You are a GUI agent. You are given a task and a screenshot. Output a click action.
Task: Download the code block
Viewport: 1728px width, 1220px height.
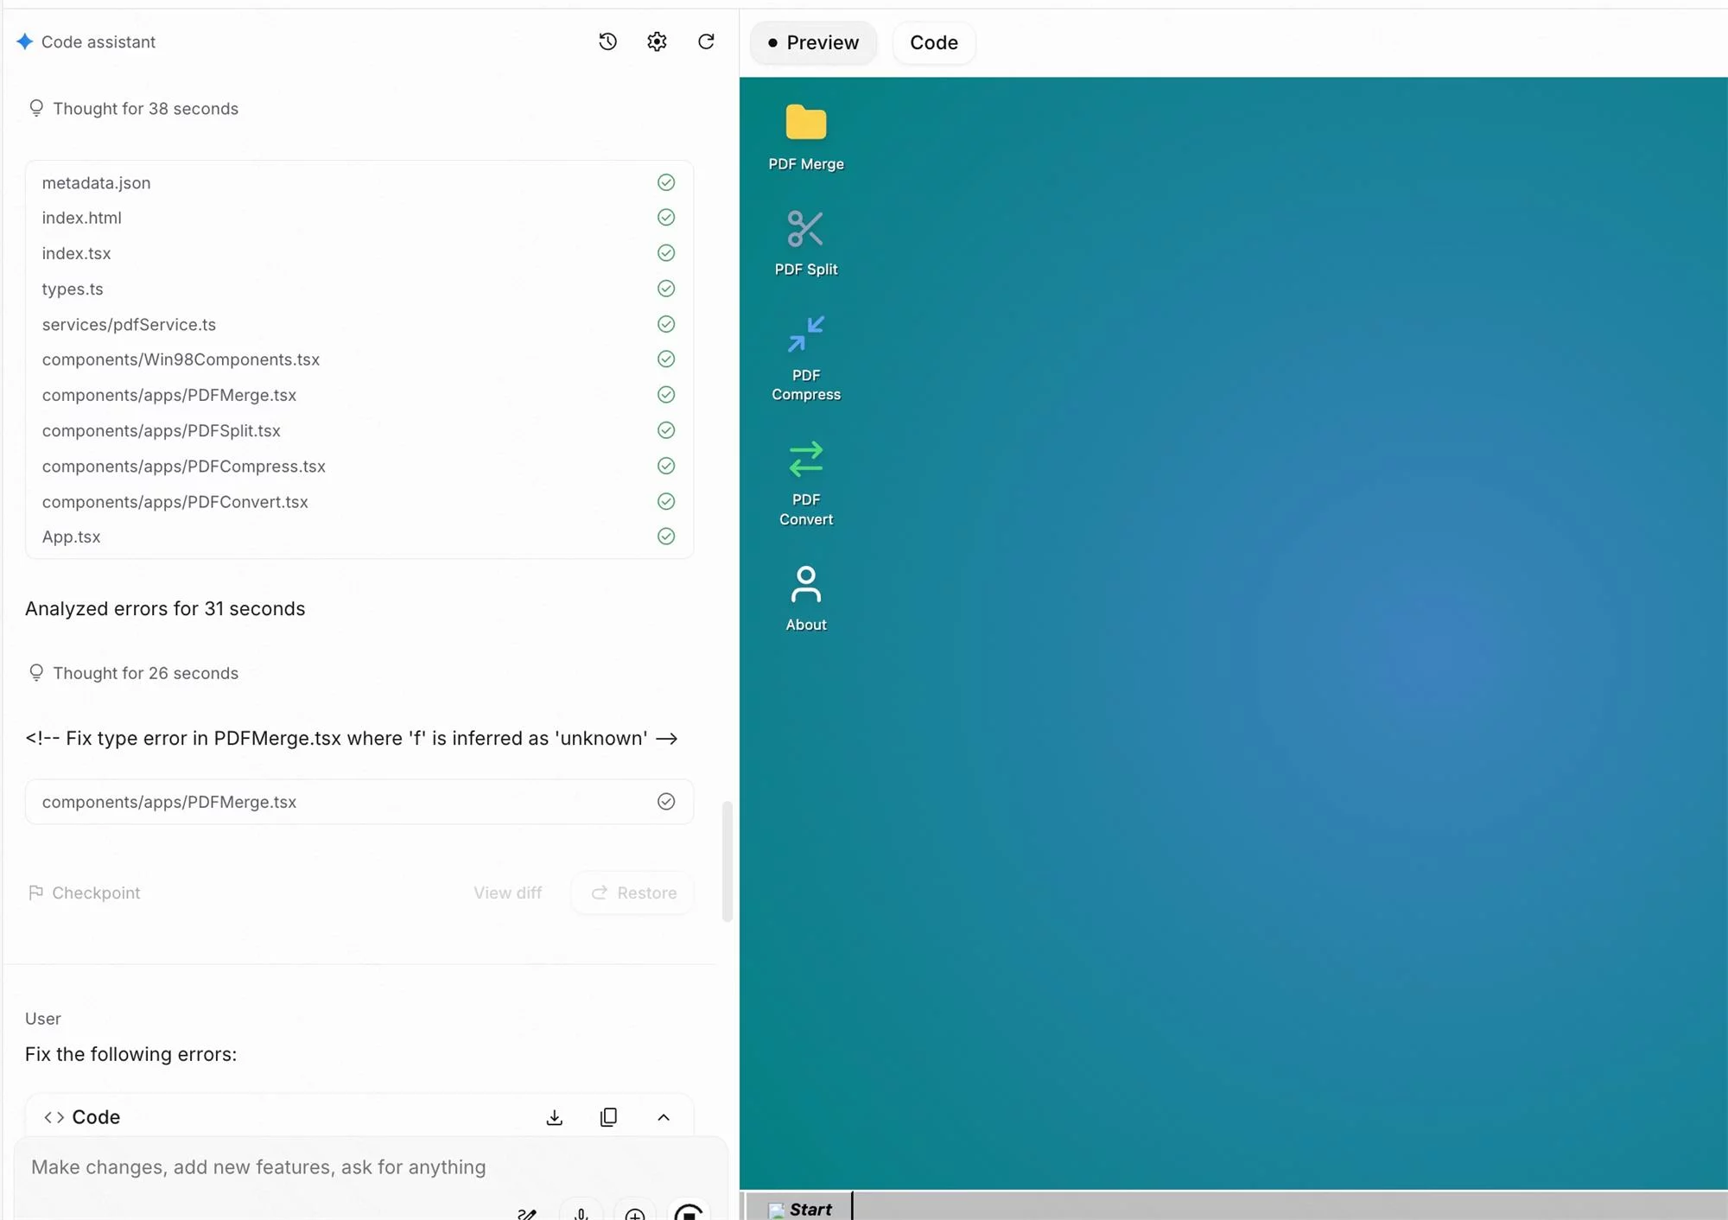tap(555, 1116)
